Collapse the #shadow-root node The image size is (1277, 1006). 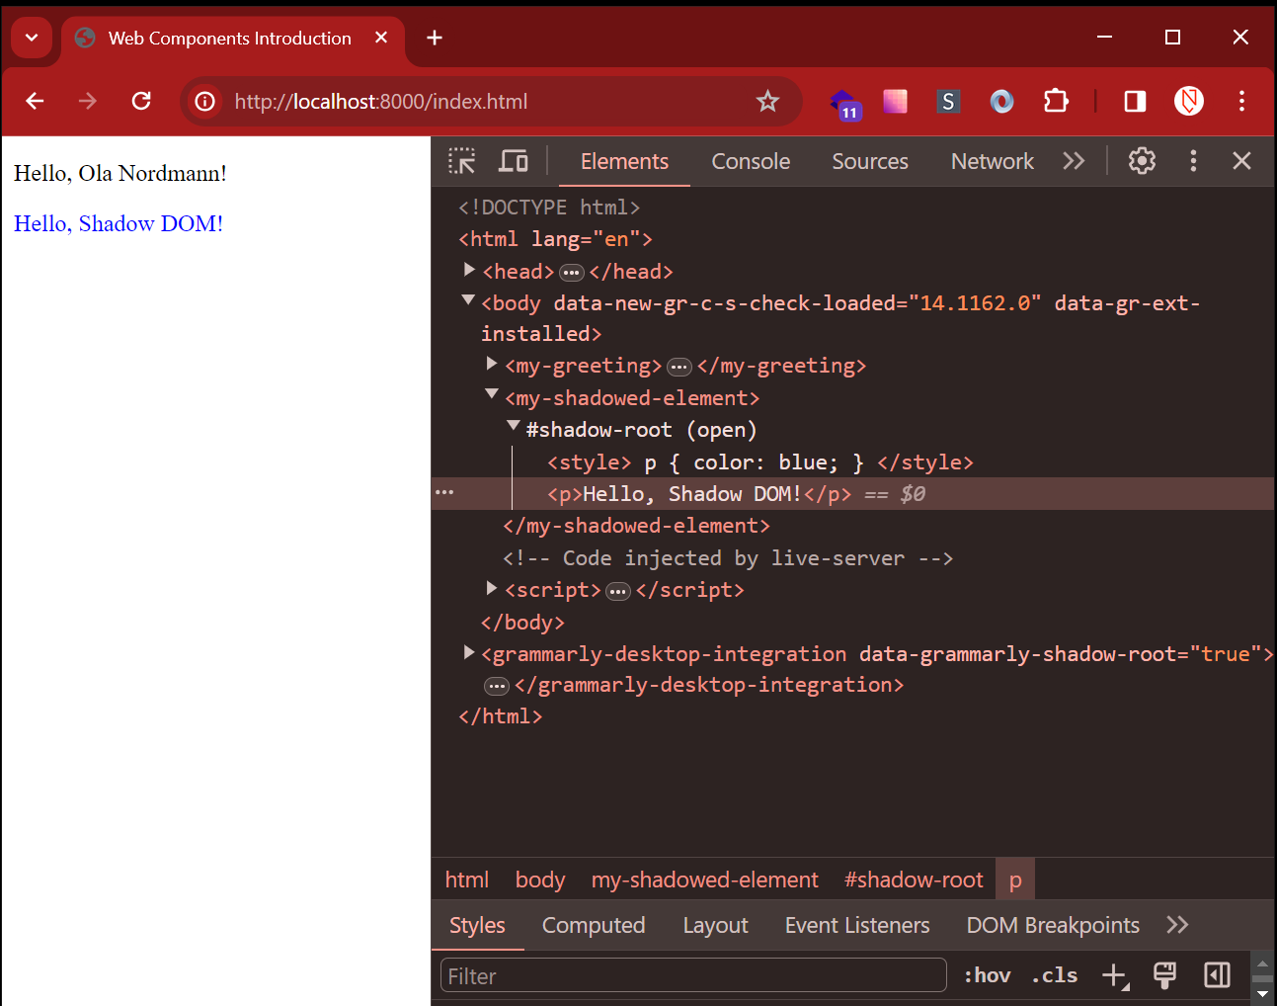coord(513,426)
